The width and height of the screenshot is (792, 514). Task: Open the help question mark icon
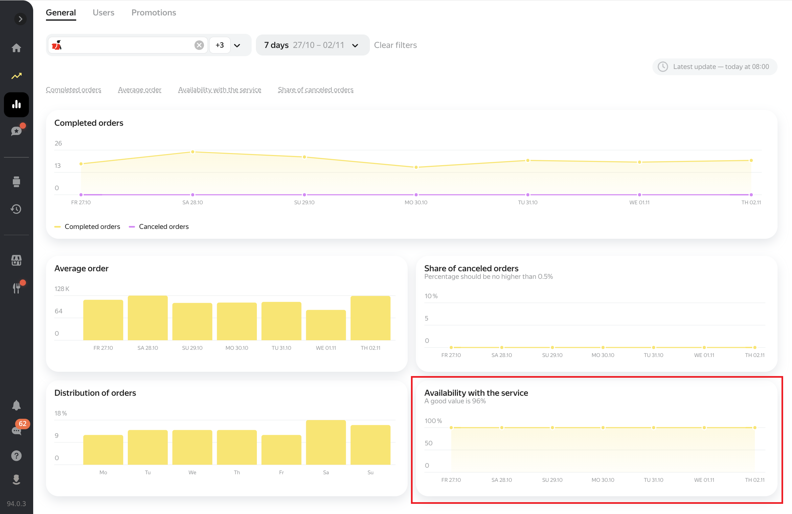tap(16, 456)
